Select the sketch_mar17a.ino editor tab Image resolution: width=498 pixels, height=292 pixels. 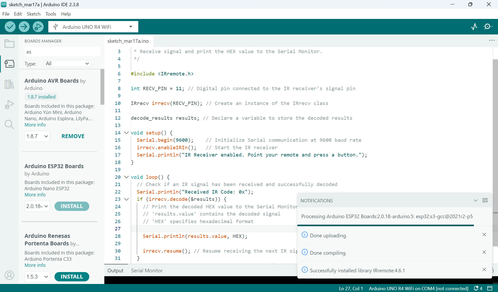tap(128, 41)
